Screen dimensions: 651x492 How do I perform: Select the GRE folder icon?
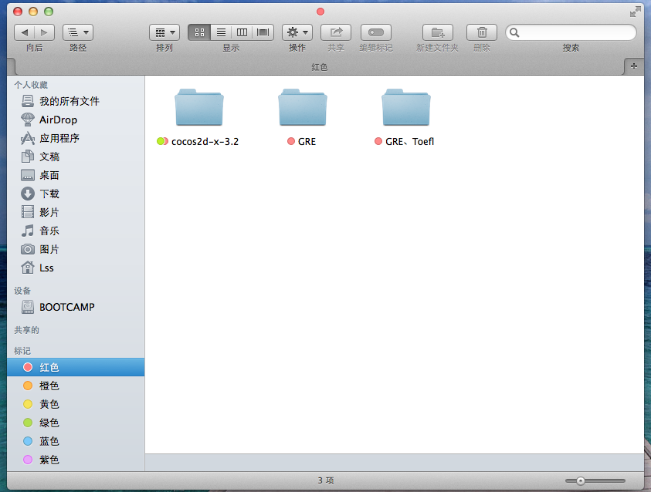coord(303,107)
